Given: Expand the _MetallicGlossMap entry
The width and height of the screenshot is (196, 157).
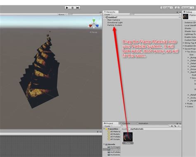Looking at the screenshot, I should [188, 95].
